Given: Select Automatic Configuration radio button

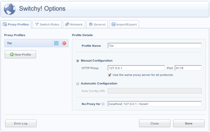Looking at the screenshot, I should pyautogui.click(x=77, y=84).
